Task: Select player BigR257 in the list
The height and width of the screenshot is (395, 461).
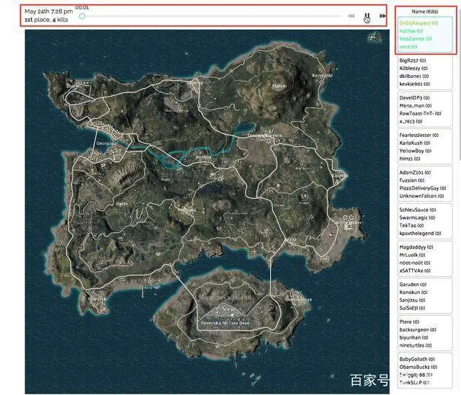Action: tap(413, 61)
